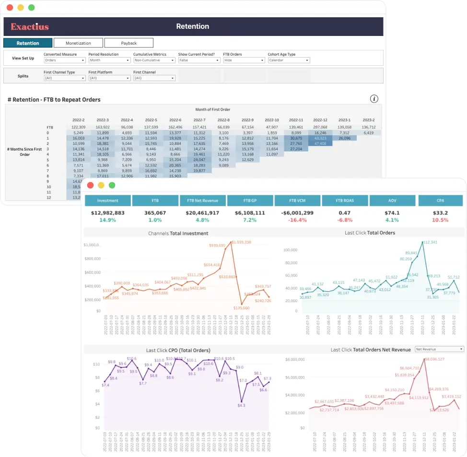
Task: Click the $135,660 investment low point
Action: click(242, 304)
